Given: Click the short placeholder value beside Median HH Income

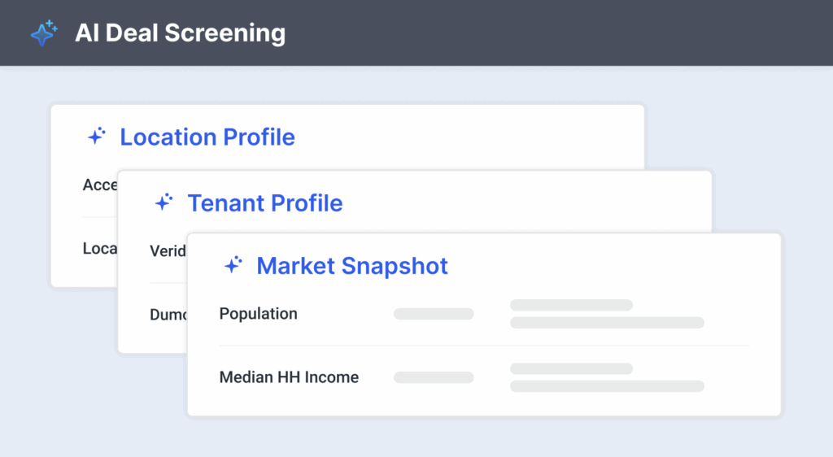Looking at the screenshot, I should (x=434, y=377).
